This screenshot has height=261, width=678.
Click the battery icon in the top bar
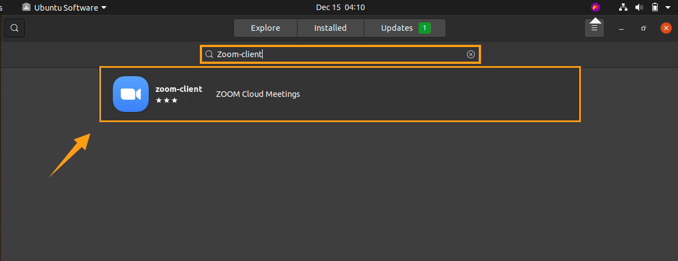click(654, 7)
